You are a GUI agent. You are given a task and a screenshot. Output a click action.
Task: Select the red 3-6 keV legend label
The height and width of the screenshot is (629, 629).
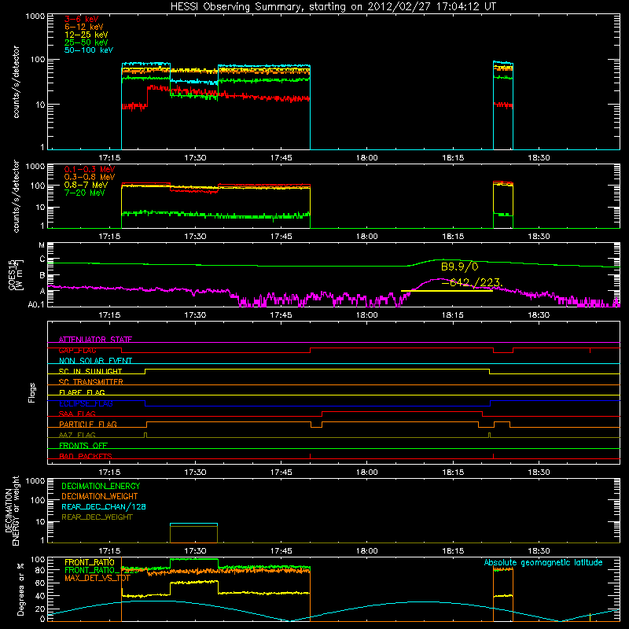pyautogui.click(x=82, y=19)
